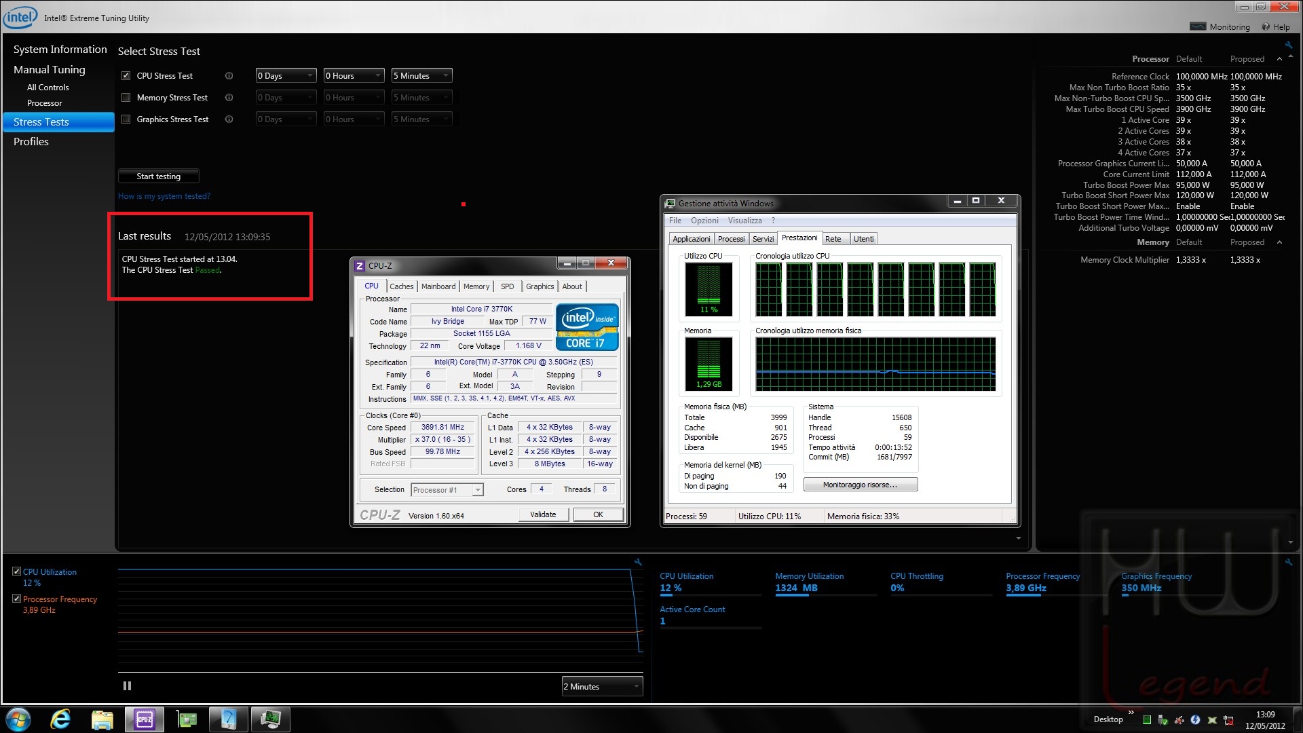Click the pale green X tray icon

point(1212,720)
